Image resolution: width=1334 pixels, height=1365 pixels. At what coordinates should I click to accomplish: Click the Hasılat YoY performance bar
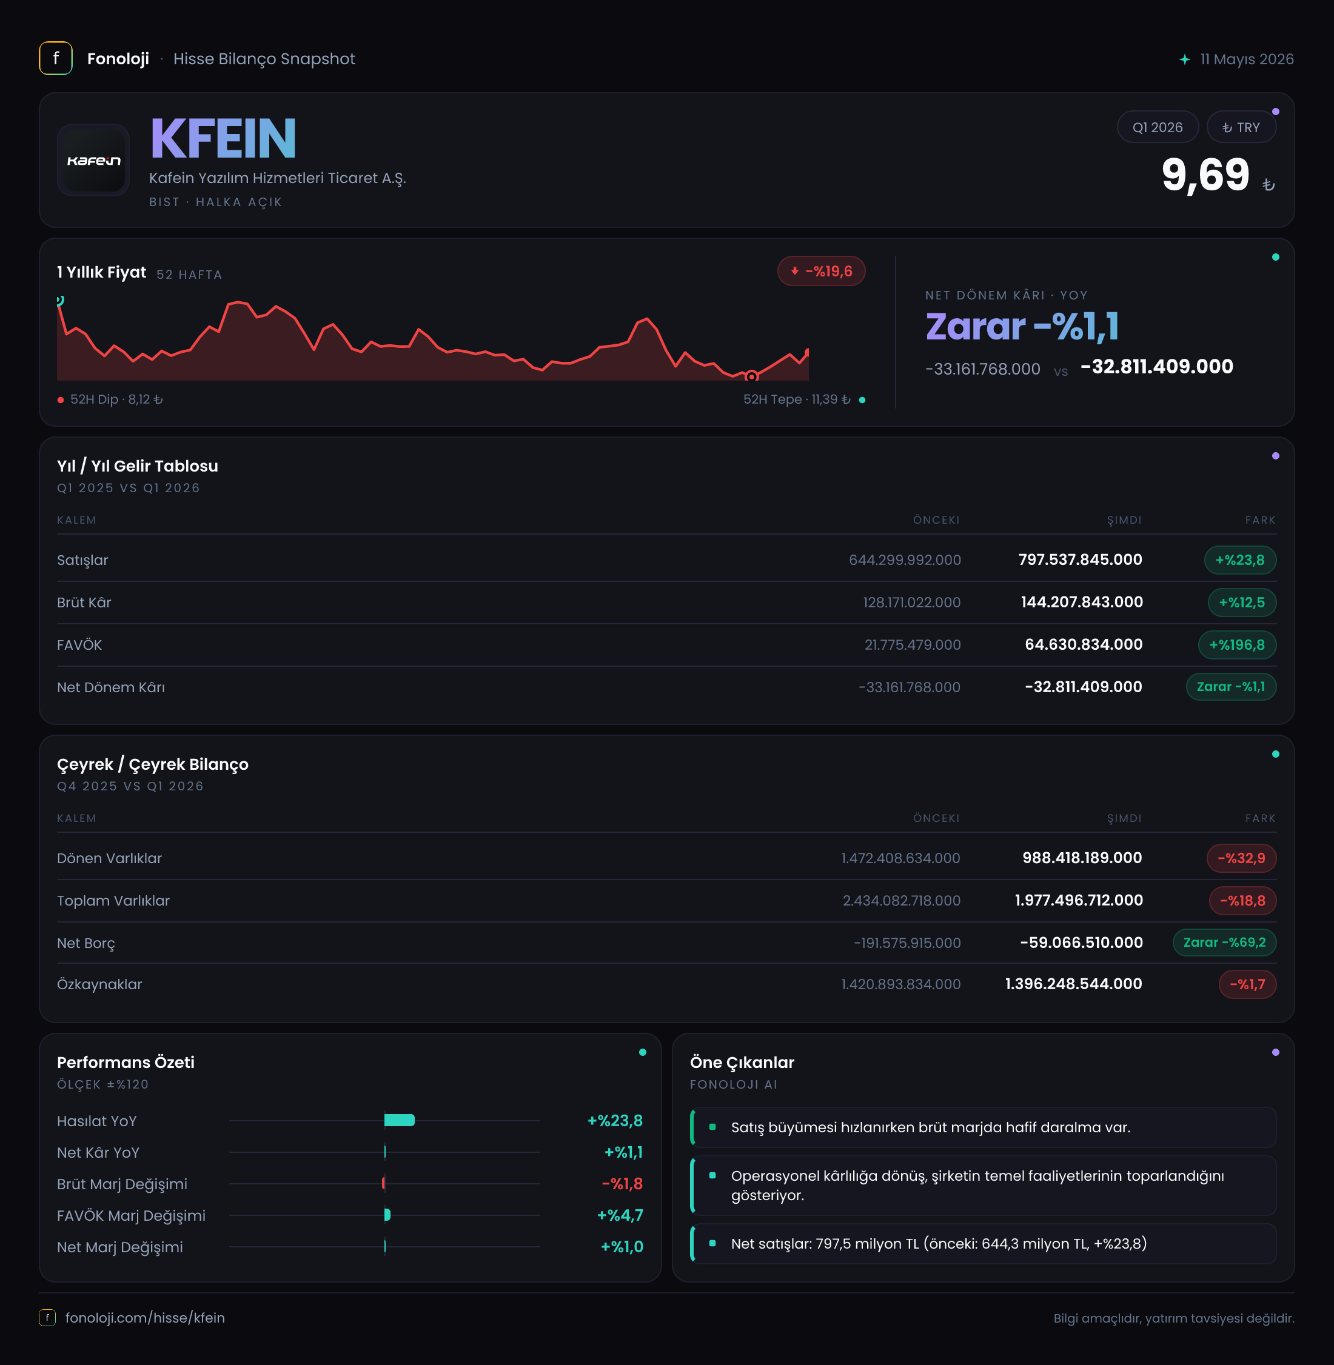click(x=400, y=1121)
